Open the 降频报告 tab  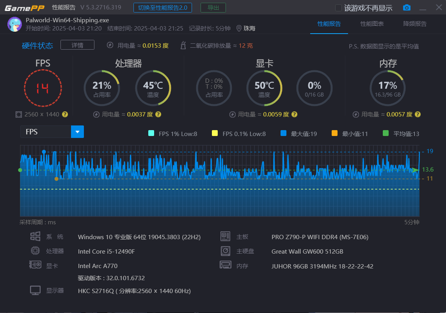(x=415, y=24)
